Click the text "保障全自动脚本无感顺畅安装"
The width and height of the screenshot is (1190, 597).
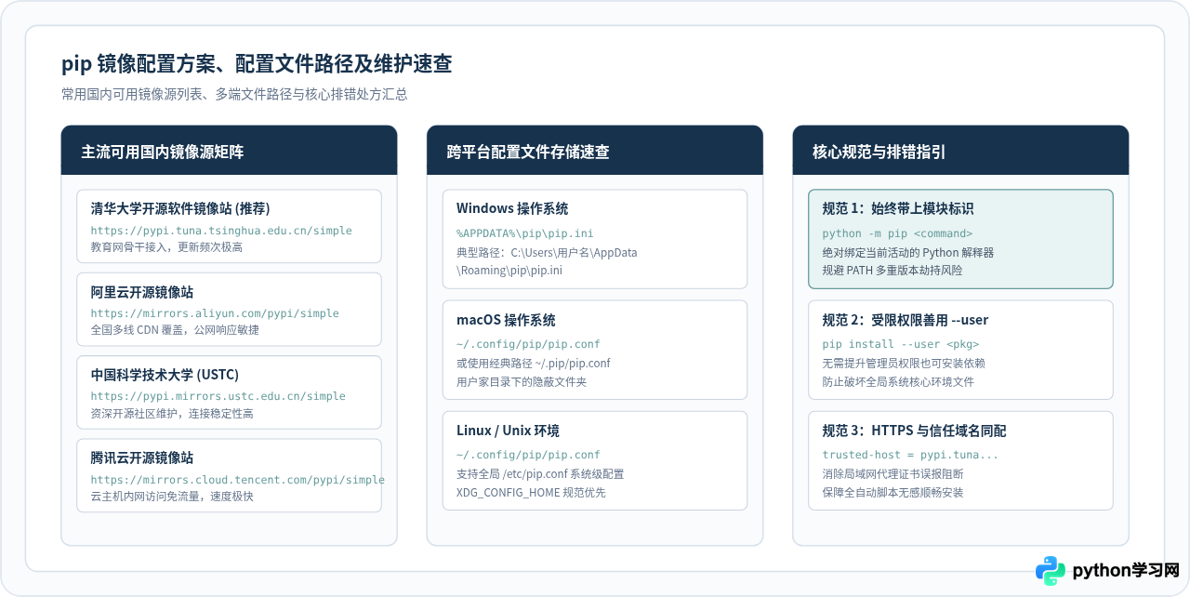[x=892, y=492]
